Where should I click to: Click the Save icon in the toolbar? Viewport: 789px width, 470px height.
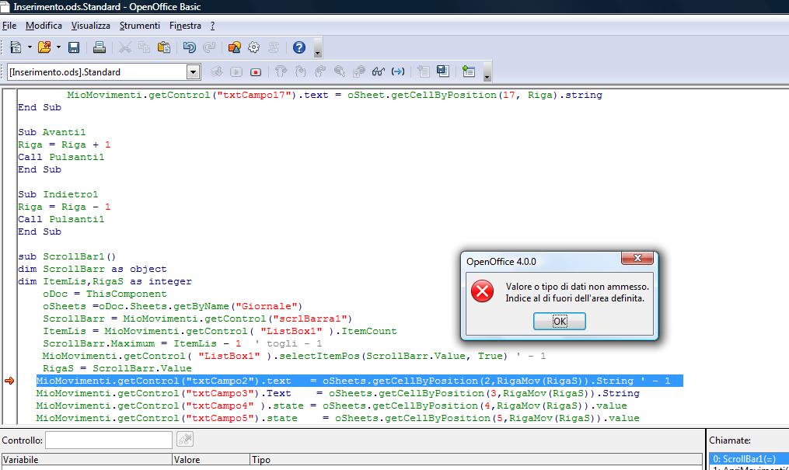click(x=74, y=48)
